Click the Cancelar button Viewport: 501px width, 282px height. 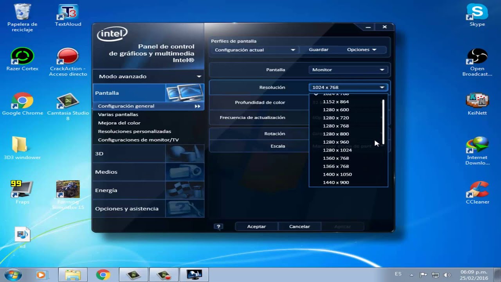pos(299,226)
